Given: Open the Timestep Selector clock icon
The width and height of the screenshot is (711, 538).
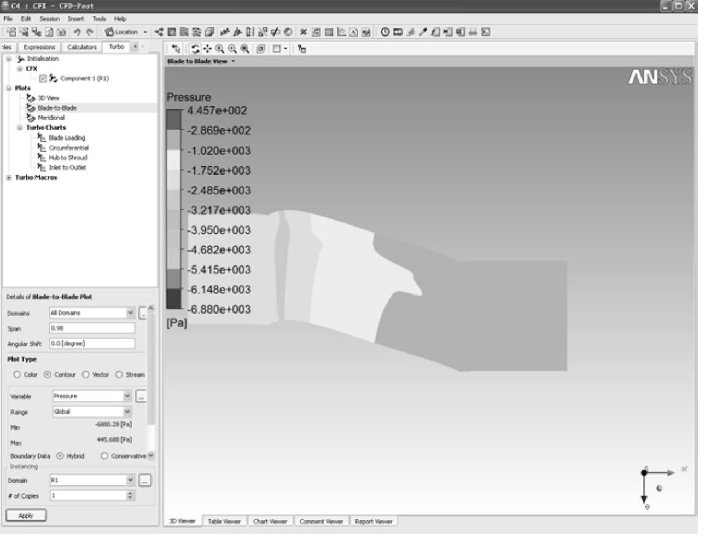Looking at the screenshot, I should pos(385,32).
